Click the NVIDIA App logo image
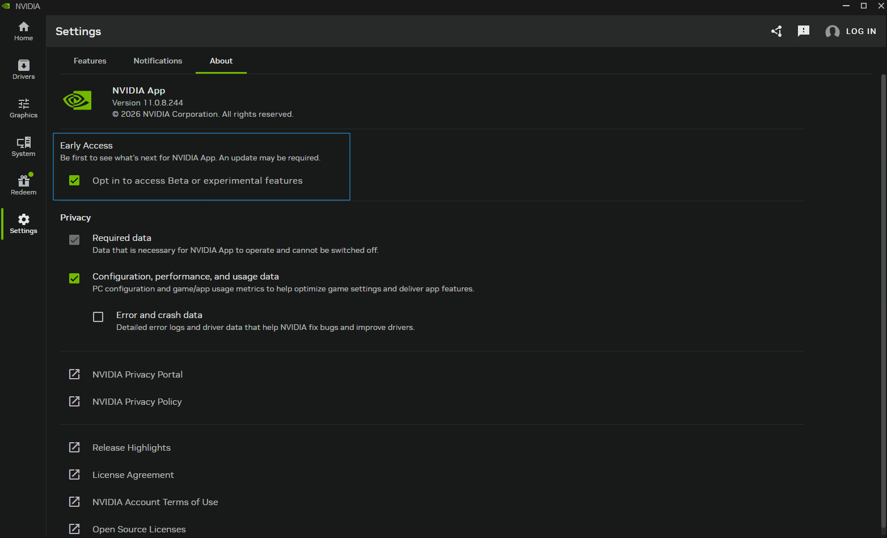 tap(77, 101)
